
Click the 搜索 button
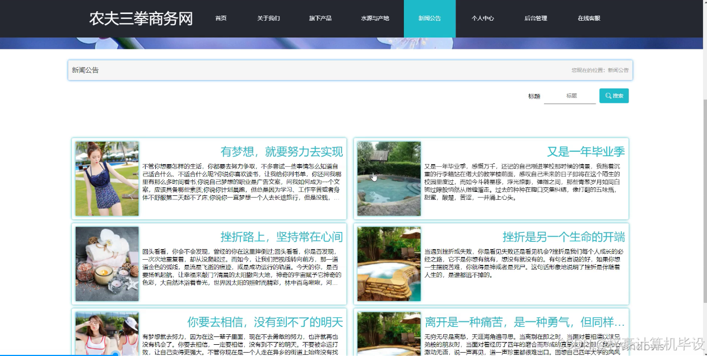point(614,96)
